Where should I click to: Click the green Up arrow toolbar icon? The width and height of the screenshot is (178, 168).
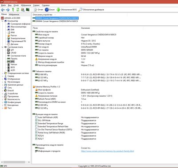tap(13, 10)
